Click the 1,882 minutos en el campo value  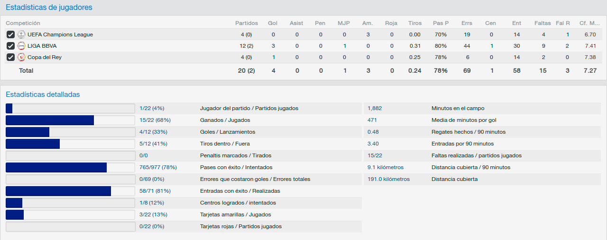click(375, 108)
